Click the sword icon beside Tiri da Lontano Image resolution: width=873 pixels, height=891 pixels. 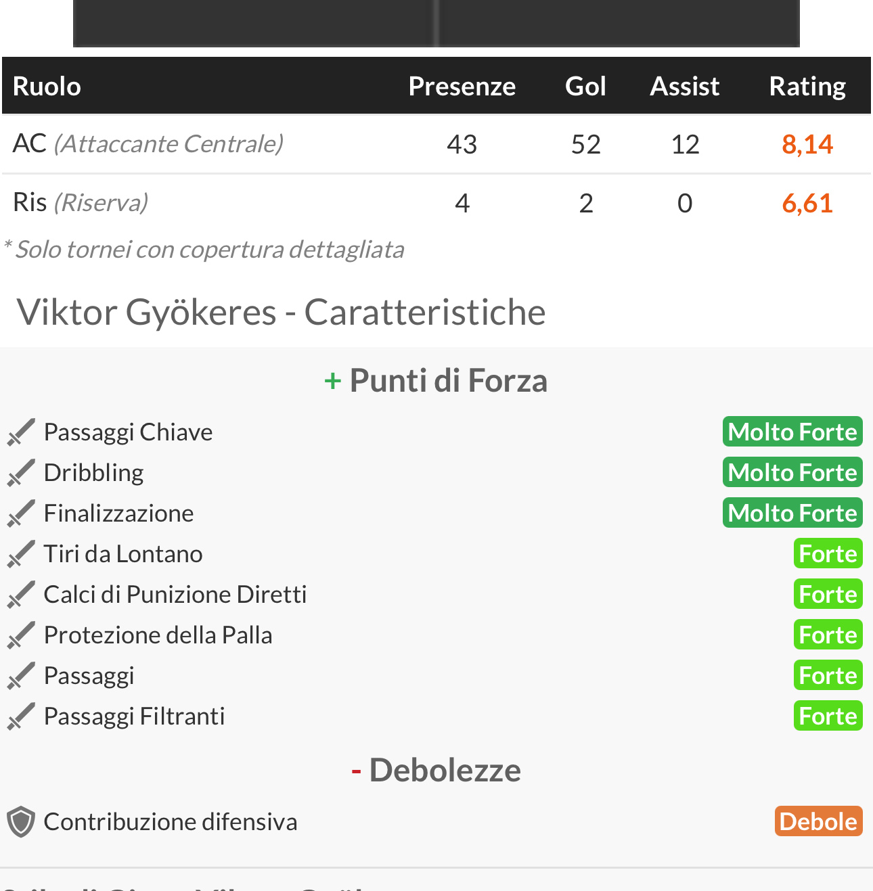pos(21,554)
